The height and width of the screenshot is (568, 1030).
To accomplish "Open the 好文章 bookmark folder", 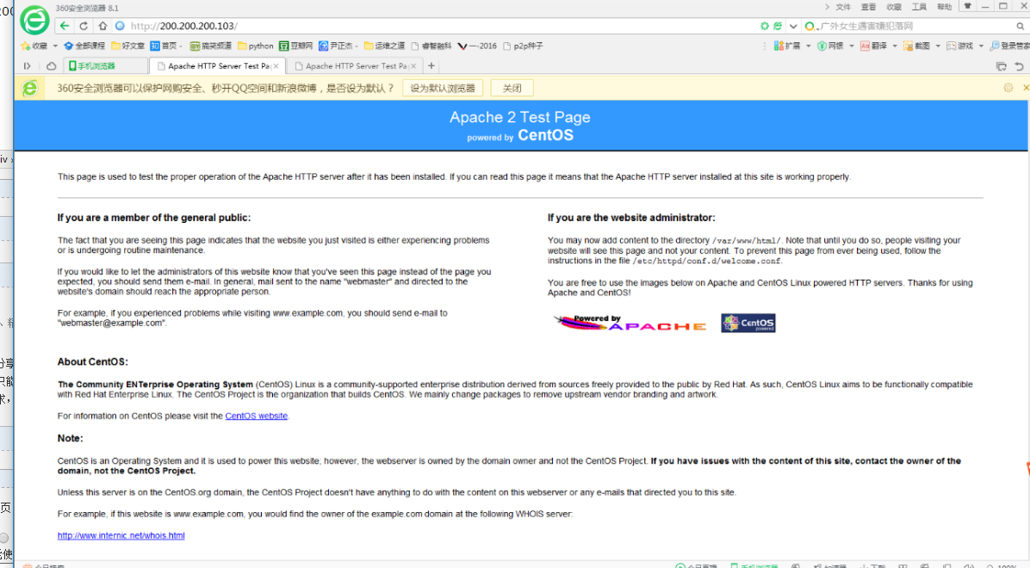I will pyautogui.click(x=128, y=46).
